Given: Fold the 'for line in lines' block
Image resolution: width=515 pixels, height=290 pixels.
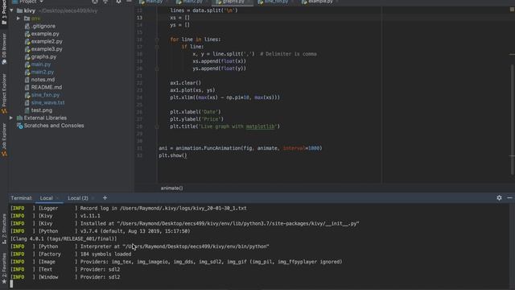Looking at the screenshot, I should (157, 39).
